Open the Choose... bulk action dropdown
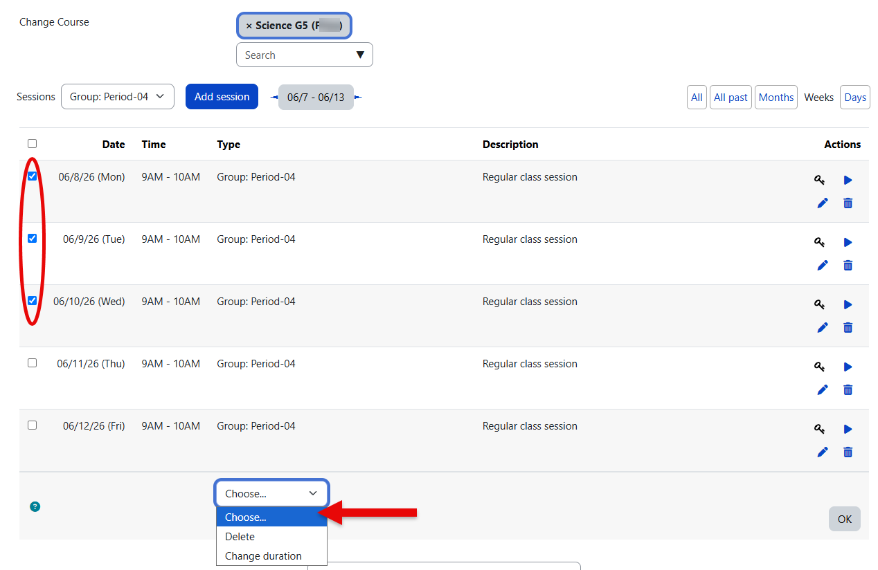878x570 pixels. coord(271,493)
